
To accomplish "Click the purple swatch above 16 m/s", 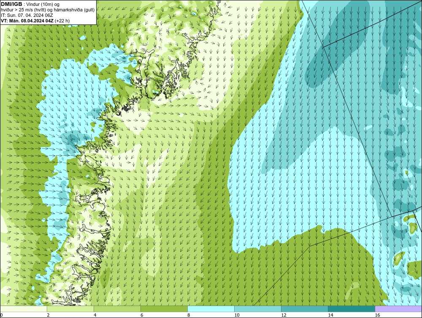I will click(x=398, y=309).
